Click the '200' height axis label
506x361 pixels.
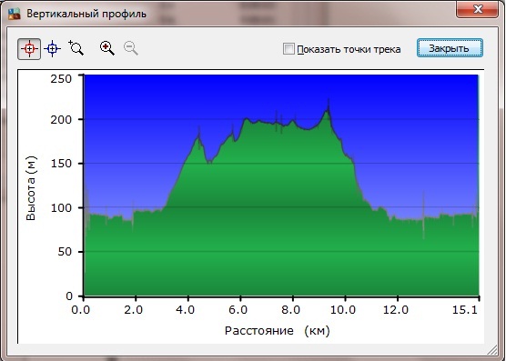pos(61,120)
